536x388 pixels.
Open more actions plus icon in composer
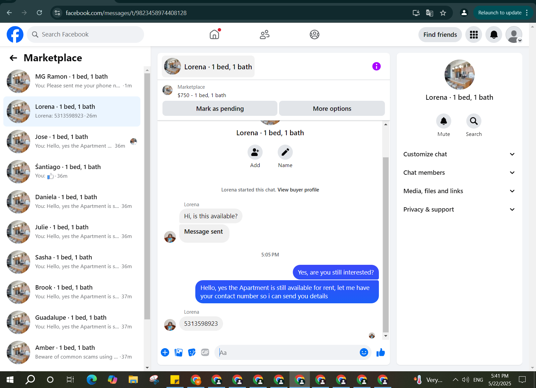tap(165, 352)
